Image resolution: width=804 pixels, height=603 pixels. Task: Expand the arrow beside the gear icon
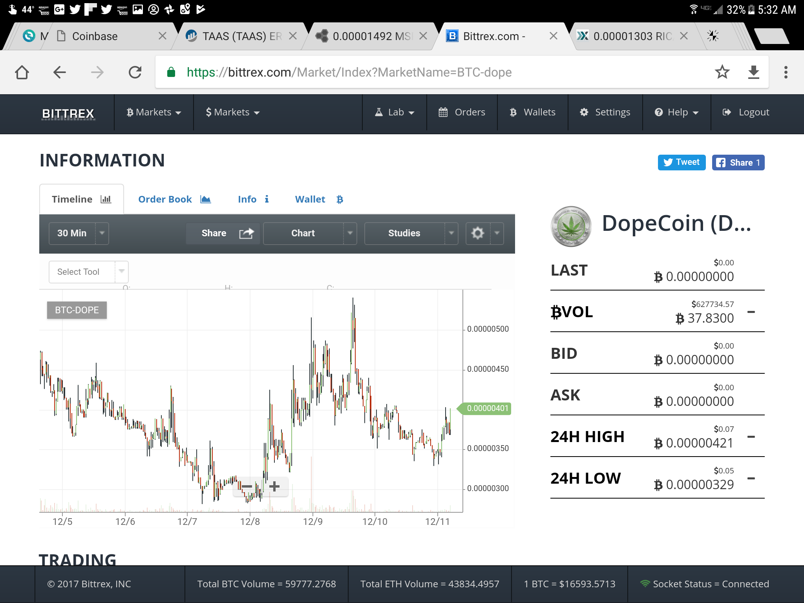coord(497,233)
